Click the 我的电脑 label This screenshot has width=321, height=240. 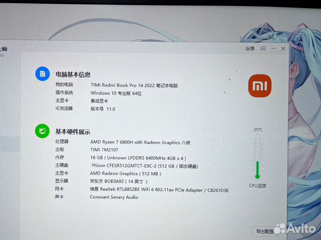coord(64,85)
